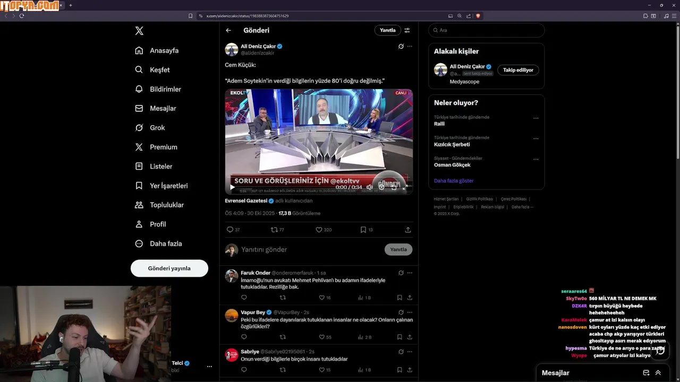
Task: Click Grok icon on Vapur Bey reply
Action: [401, 312]
